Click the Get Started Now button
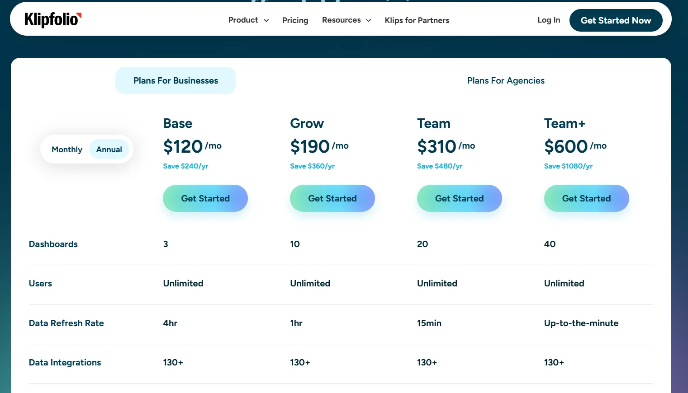This screenshot has height=393, width=688. pyautogui.click(x=616, y=20)
